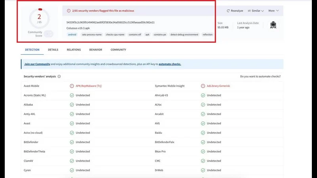
Task: Expand the More menu
Action: click(273, 11)
